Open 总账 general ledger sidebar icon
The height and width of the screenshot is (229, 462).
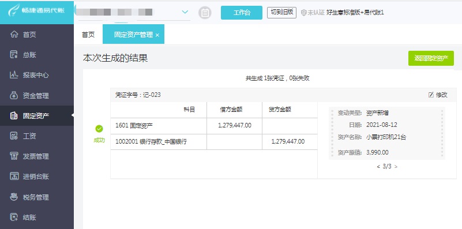(14, 55)
